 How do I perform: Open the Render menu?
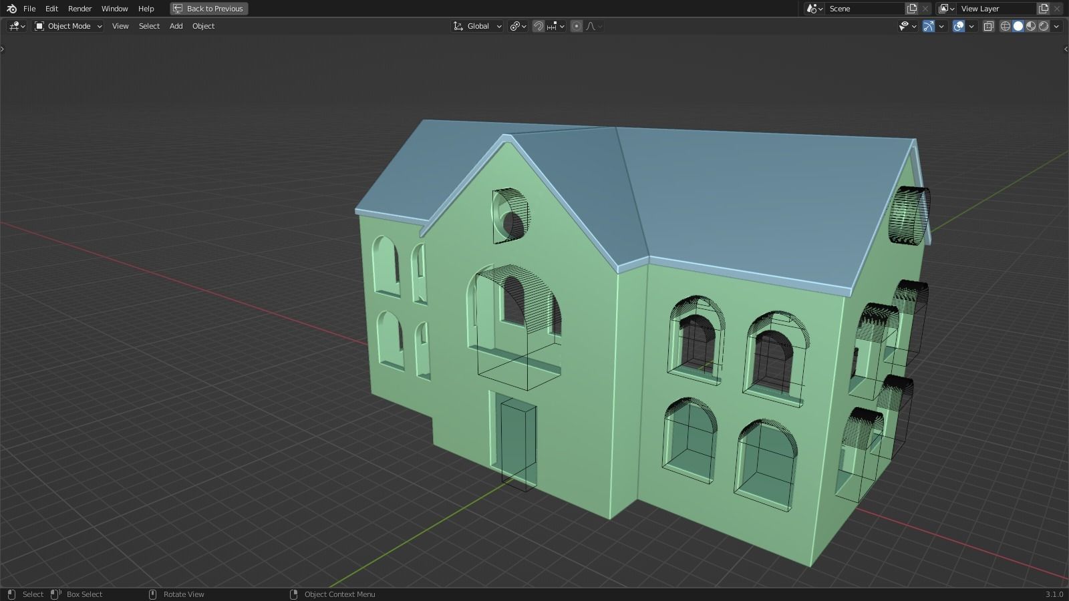coord(80,9)
